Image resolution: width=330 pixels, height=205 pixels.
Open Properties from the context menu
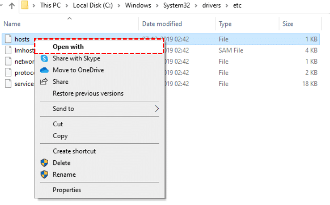(x=67, y=190)
